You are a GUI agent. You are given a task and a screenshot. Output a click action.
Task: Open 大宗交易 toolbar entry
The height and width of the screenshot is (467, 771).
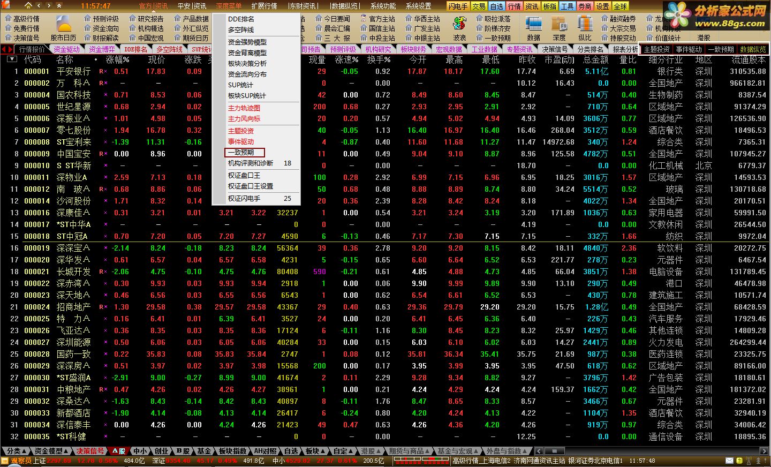pos(618,28)
